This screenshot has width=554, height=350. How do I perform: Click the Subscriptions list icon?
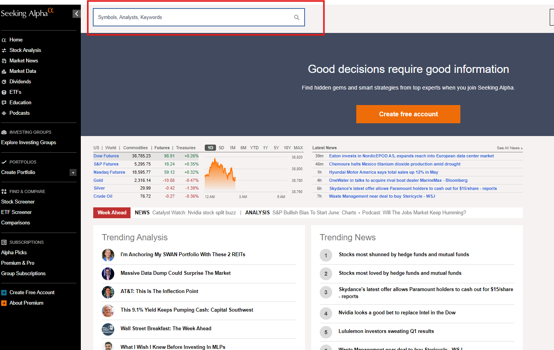click(x=4, y=242)
